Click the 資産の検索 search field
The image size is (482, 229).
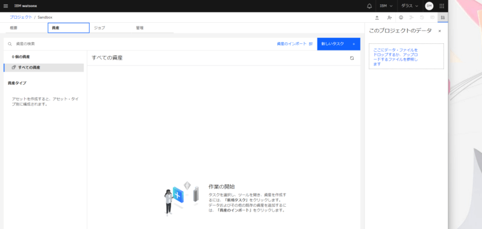pos(139,44)
